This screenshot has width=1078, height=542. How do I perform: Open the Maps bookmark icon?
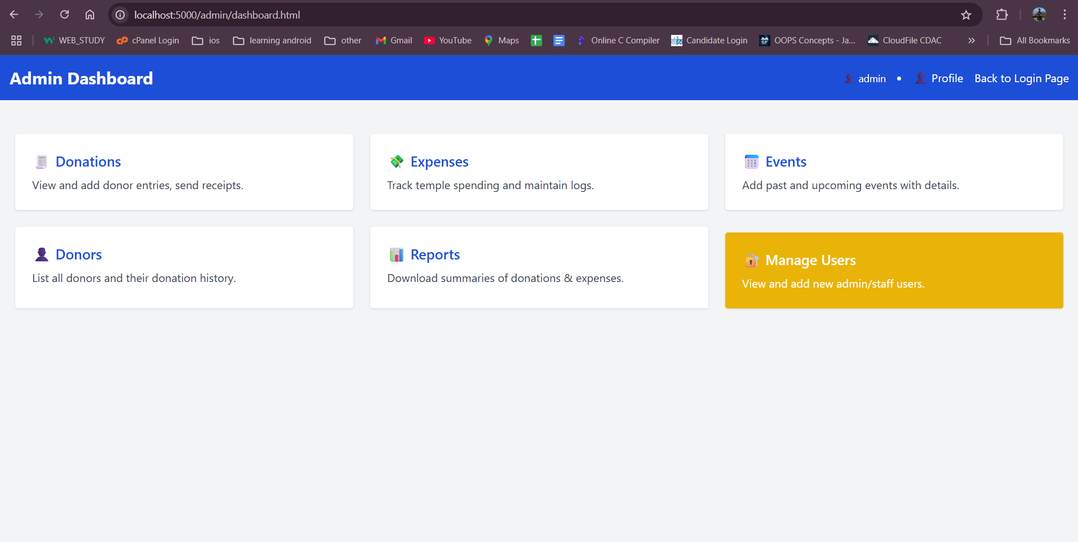[488, 40]
